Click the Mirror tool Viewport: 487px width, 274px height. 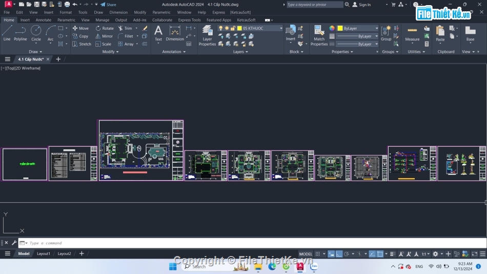104,36
